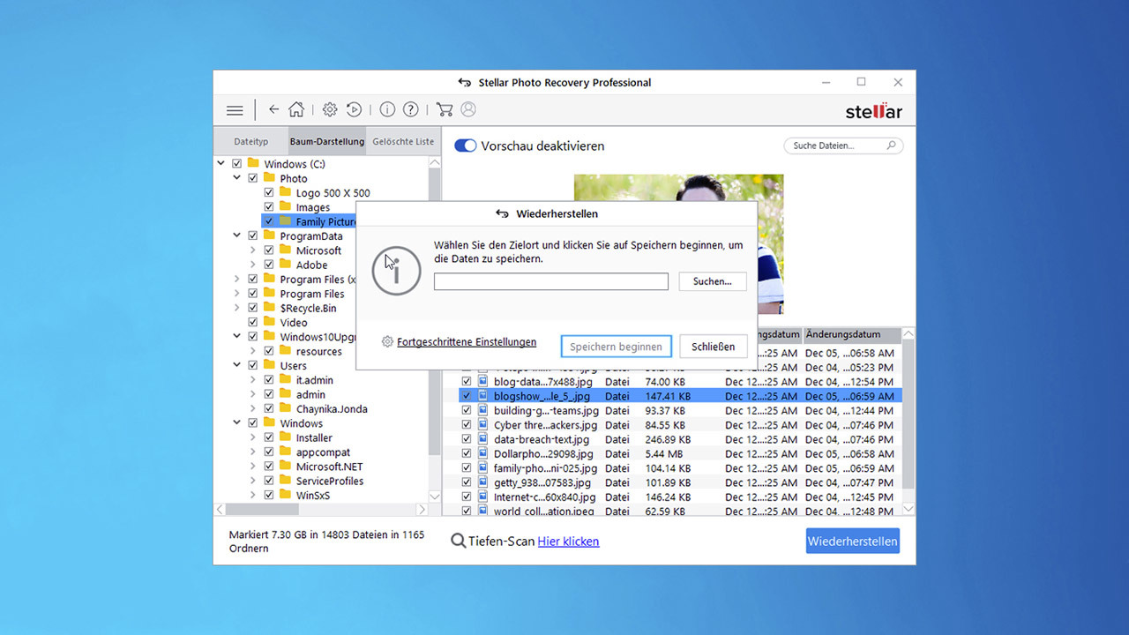Click the blue Wiederherstellen button
Image resolution: width=1129 pixels, height=635 pixels.
tap(852, 542)
